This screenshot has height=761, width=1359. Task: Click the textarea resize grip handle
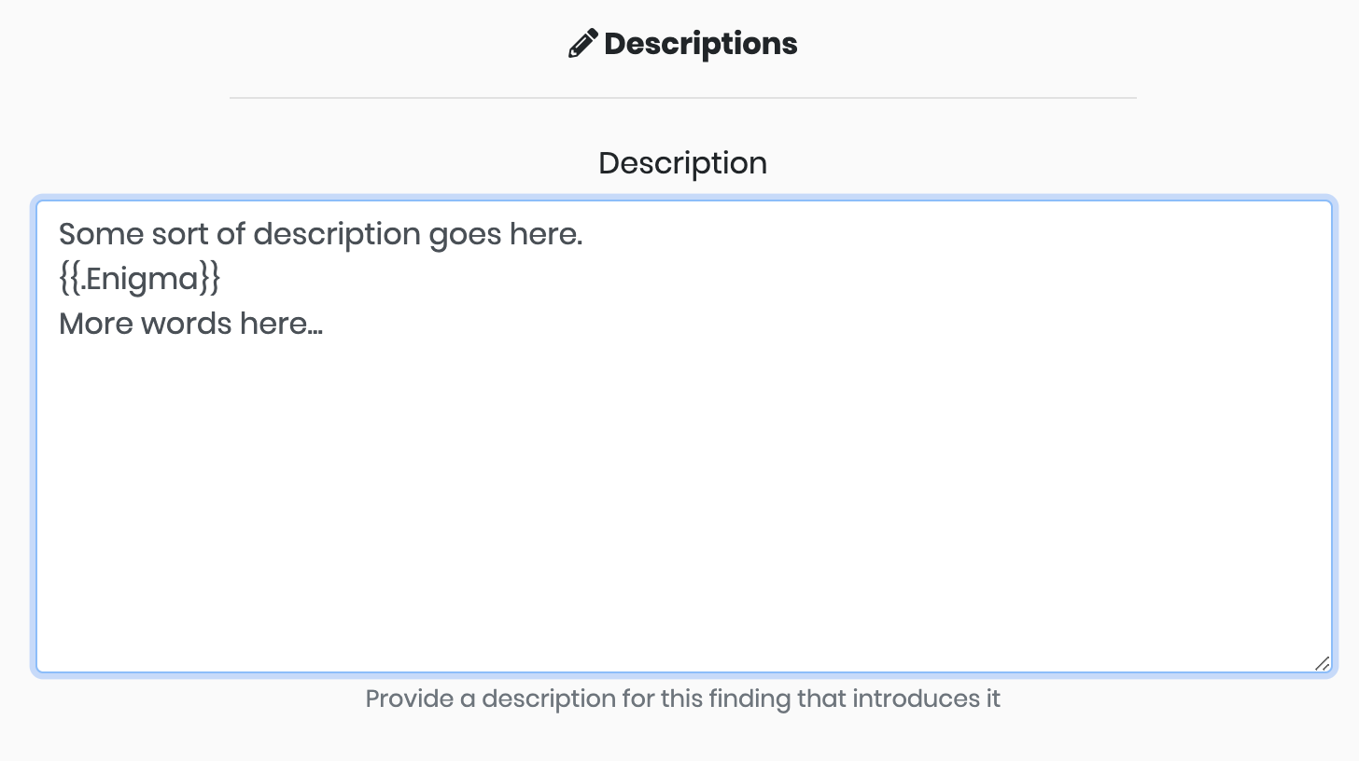[x=1322, y=663]
